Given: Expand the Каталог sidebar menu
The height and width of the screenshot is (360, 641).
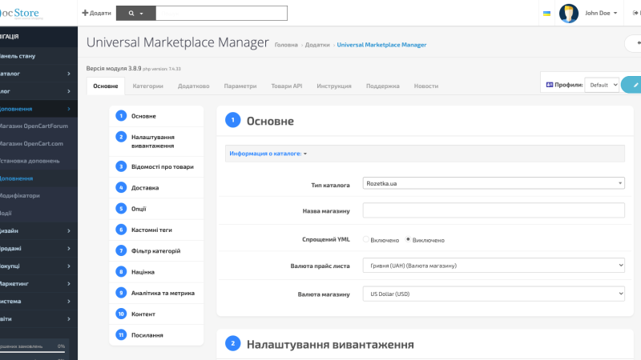Looking at the screenshot, I should [x=38, y=74].
